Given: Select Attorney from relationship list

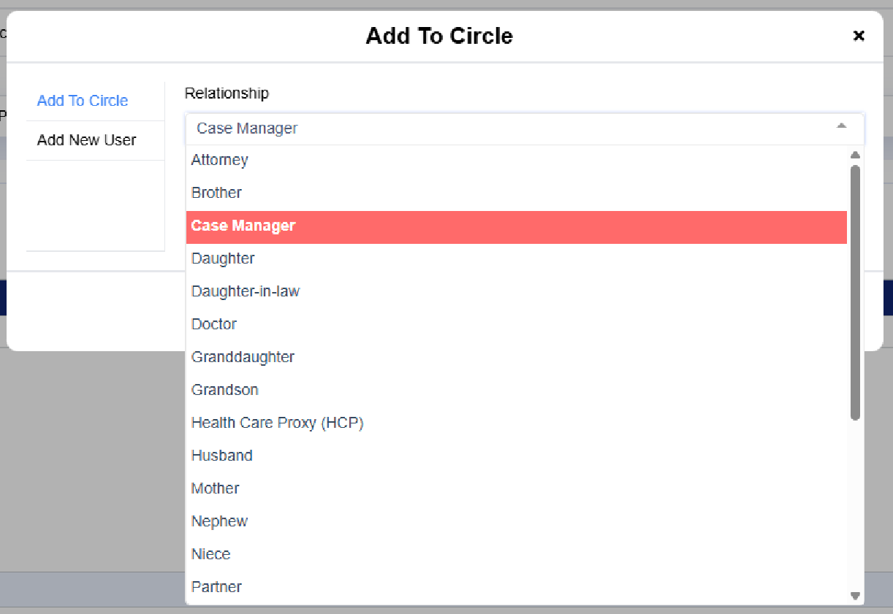Looking at the screenshot, I should pos(219,160).
